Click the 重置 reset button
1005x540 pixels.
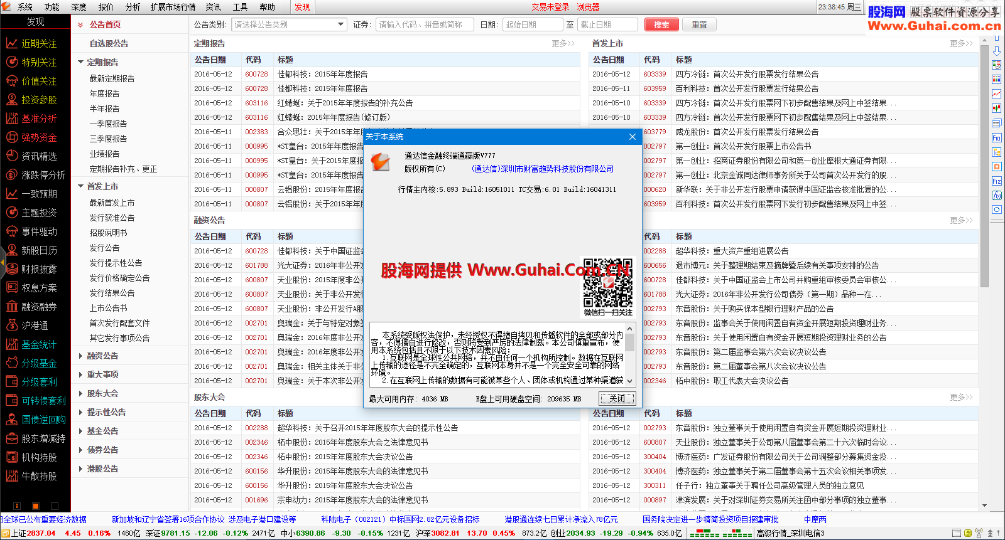click(700, 24)
